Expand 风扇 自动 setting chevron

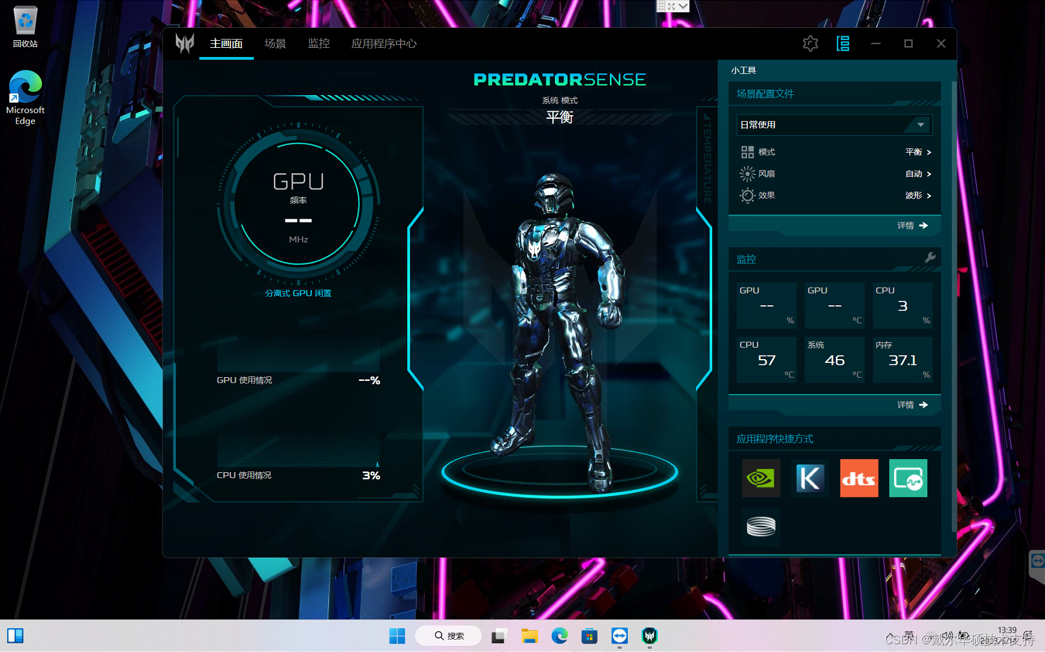pyautogui.click(x=928, y=174)
